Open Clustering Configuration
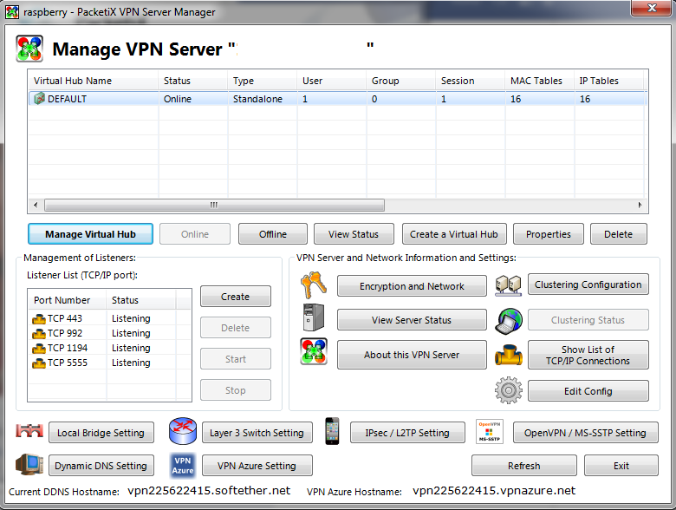Screen dimensions: 676x510 pyautogui.click(x=588, y=284)
